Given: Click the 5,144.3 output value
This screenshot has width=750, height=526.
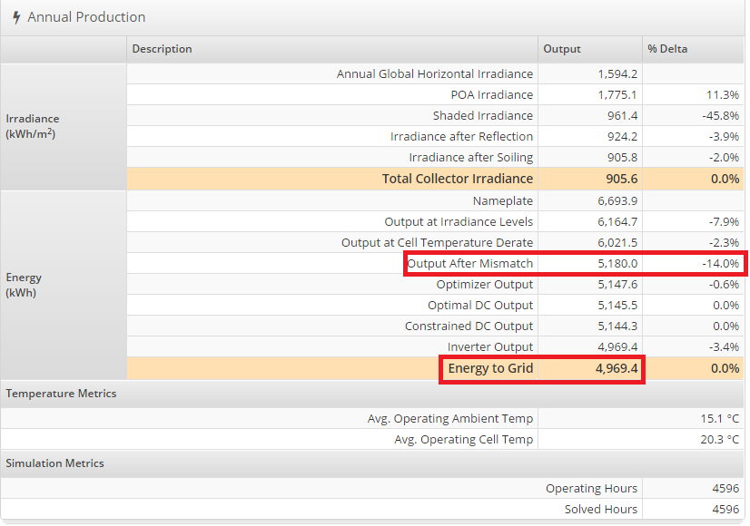Looking at the screenshot, I should pyautogui.click(x=617, y=326).
